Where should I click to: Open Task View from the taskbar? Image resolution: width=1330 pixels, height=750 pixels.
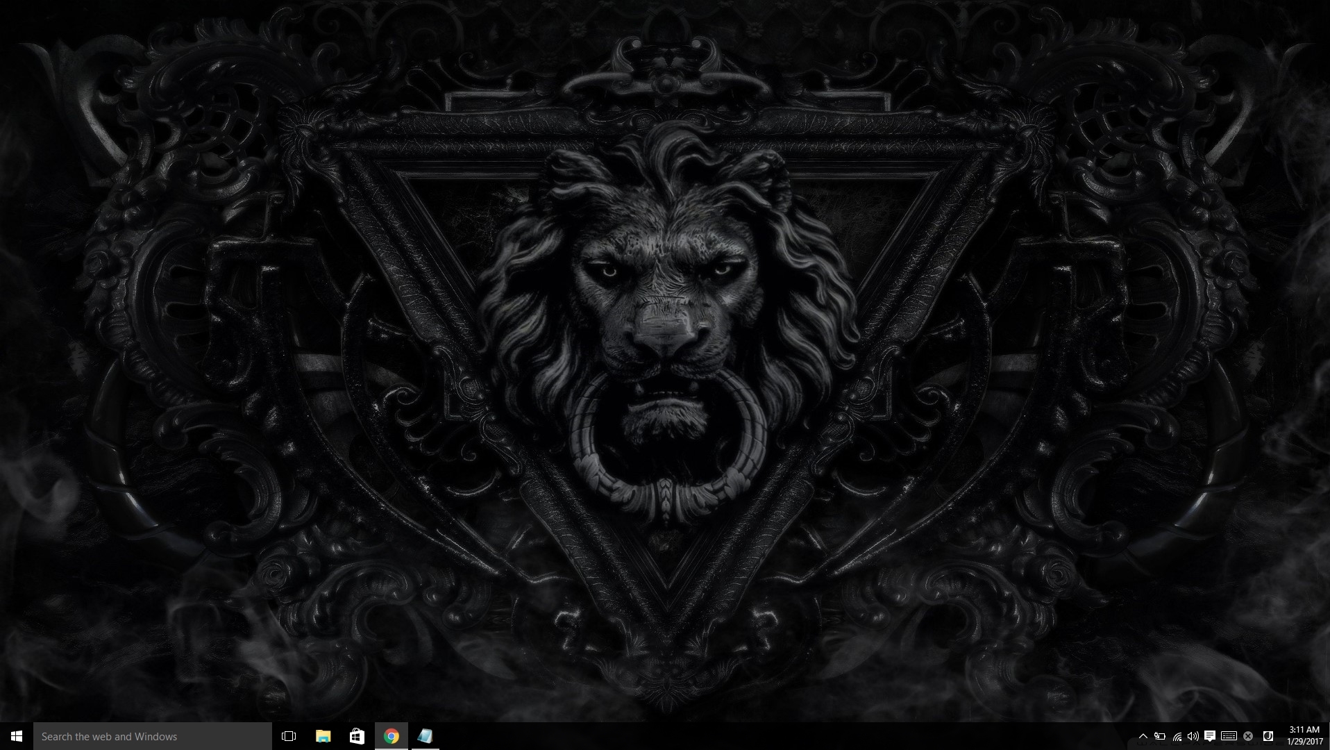point(289,736)
